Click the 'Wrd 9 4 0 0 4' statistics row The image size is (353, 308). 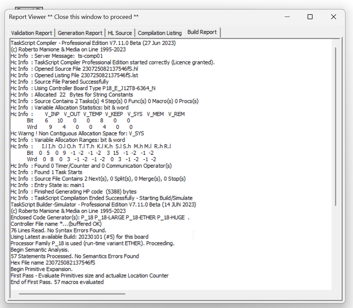point(80,127)
